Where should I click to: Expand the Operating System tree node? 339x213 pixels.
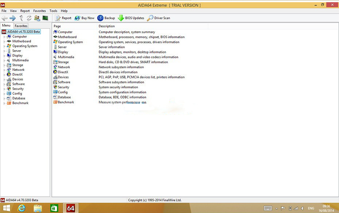pos(4,47)
